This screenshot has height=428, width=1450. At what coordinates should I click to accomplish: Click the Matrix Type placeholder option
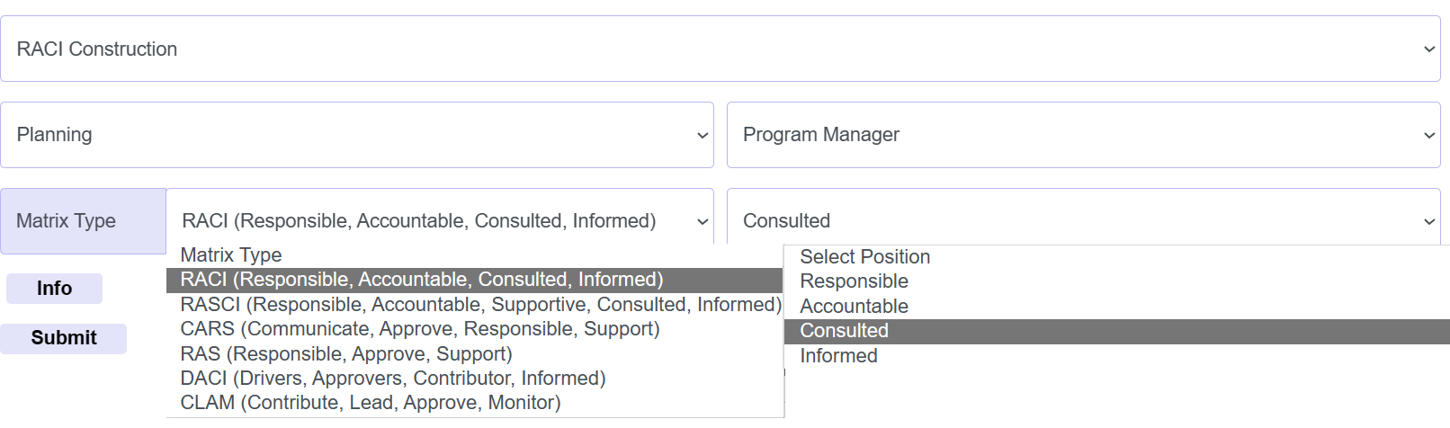(x=231, y=255)
